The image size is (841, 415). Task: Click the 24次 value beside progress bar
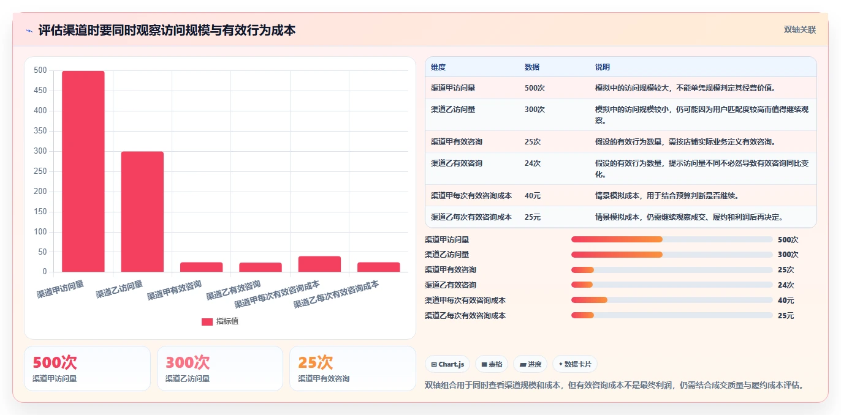786,285
